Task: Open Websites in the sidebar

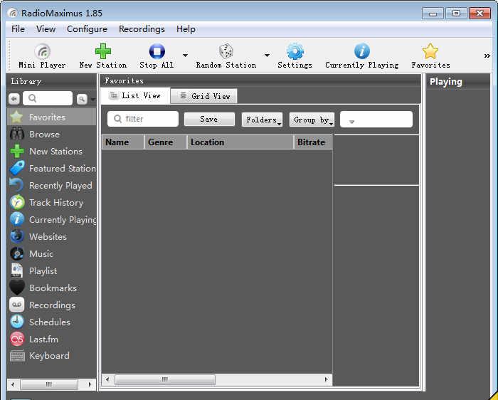Action: click(51, 237)
